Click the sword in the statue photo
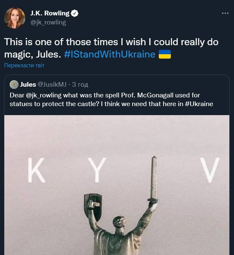Screen dimensions: 234x255 click(153, 179)
